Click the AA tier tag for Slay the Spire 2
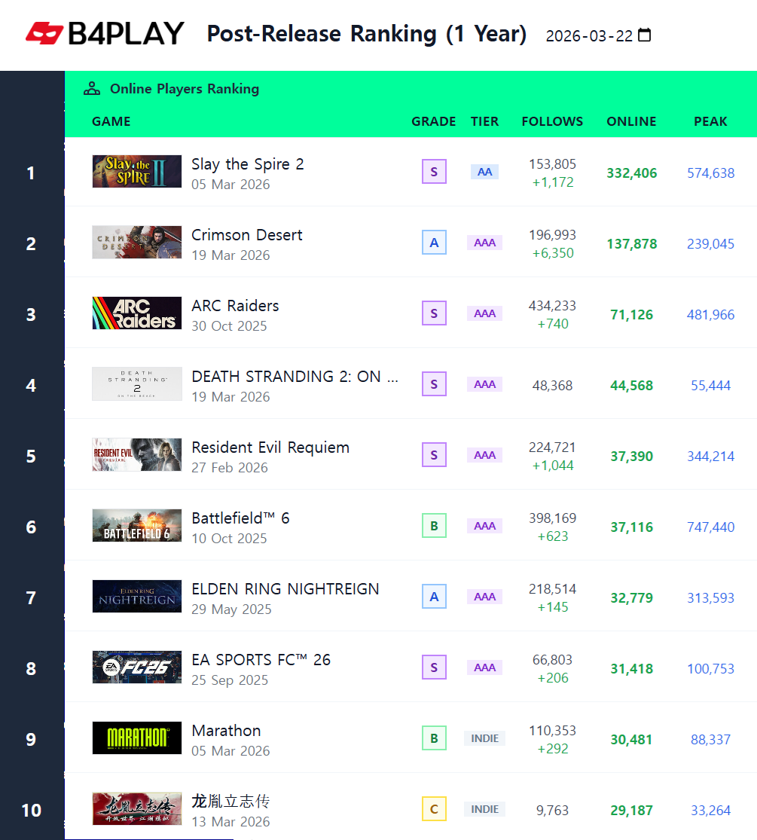Screen dimensions: 757x840 (x=484, y=172)
